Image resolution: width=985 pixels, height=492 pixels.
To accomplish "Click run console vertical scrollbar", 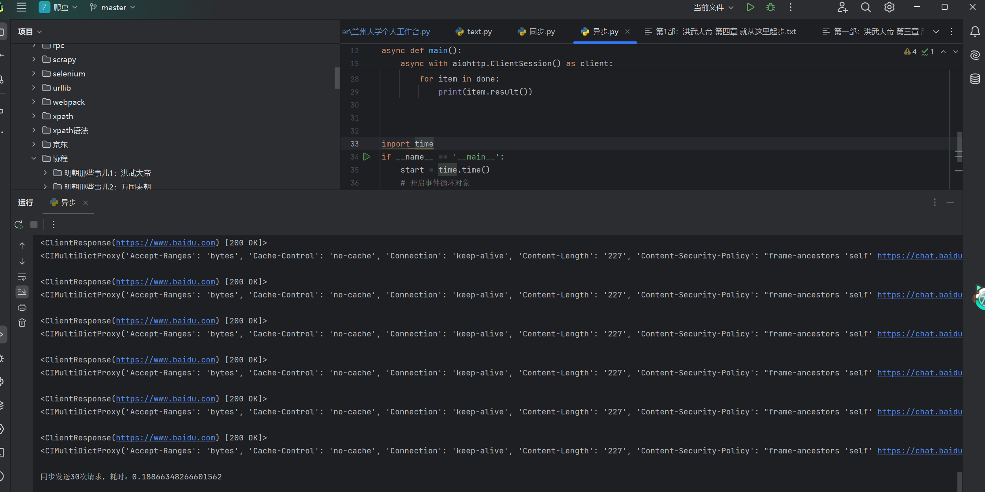I will [x=959, y=482].
